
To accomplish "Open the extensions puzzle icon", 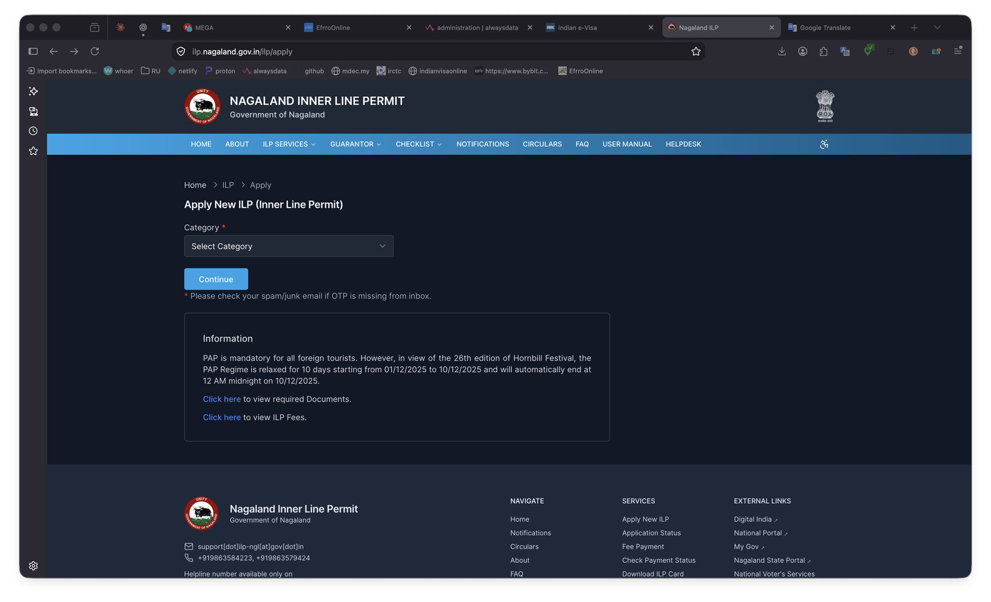I will 824,52.
